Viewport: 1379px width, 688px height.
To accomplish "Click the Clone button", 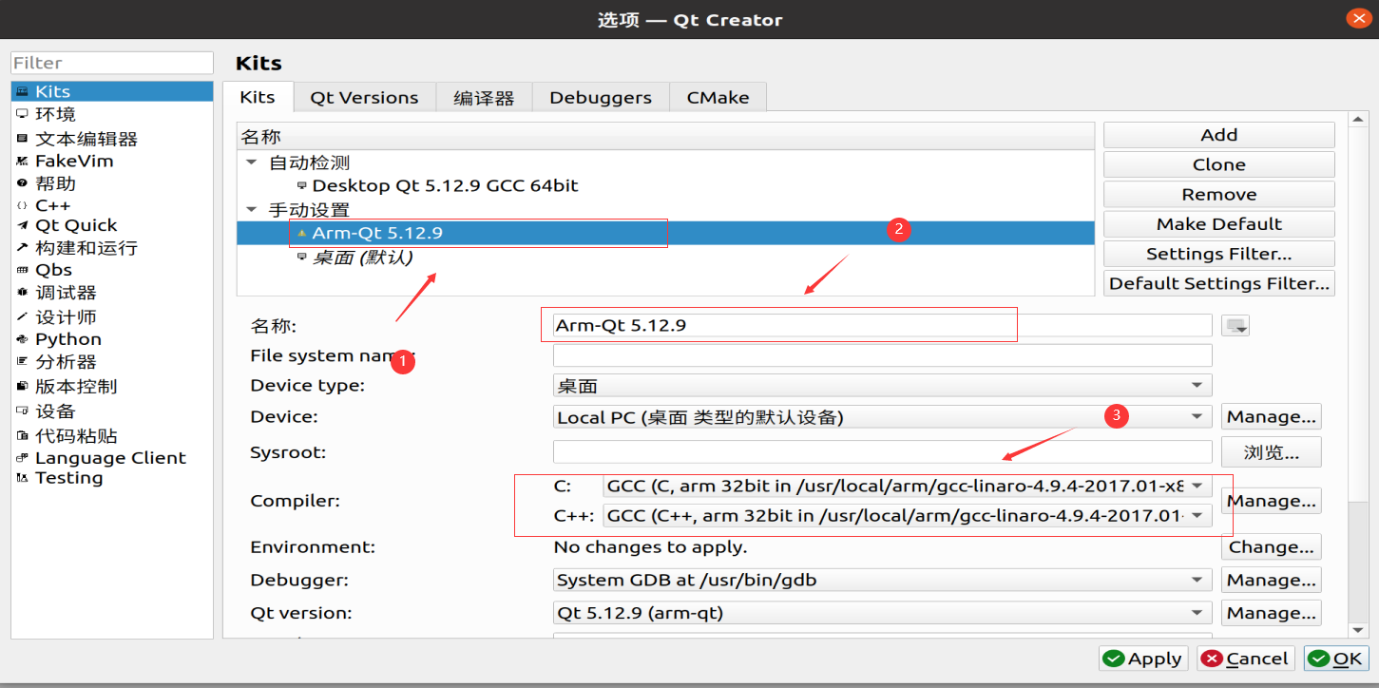I will [1219, 164].
